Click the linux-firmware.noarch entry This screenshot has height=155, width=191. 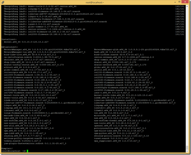coord(37,113)
